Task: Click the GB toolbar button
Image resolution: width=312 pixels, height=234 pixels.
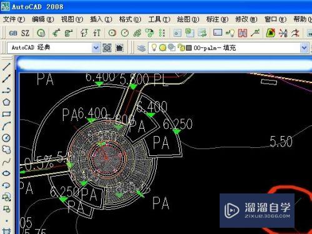Action: tap(13, 33)
